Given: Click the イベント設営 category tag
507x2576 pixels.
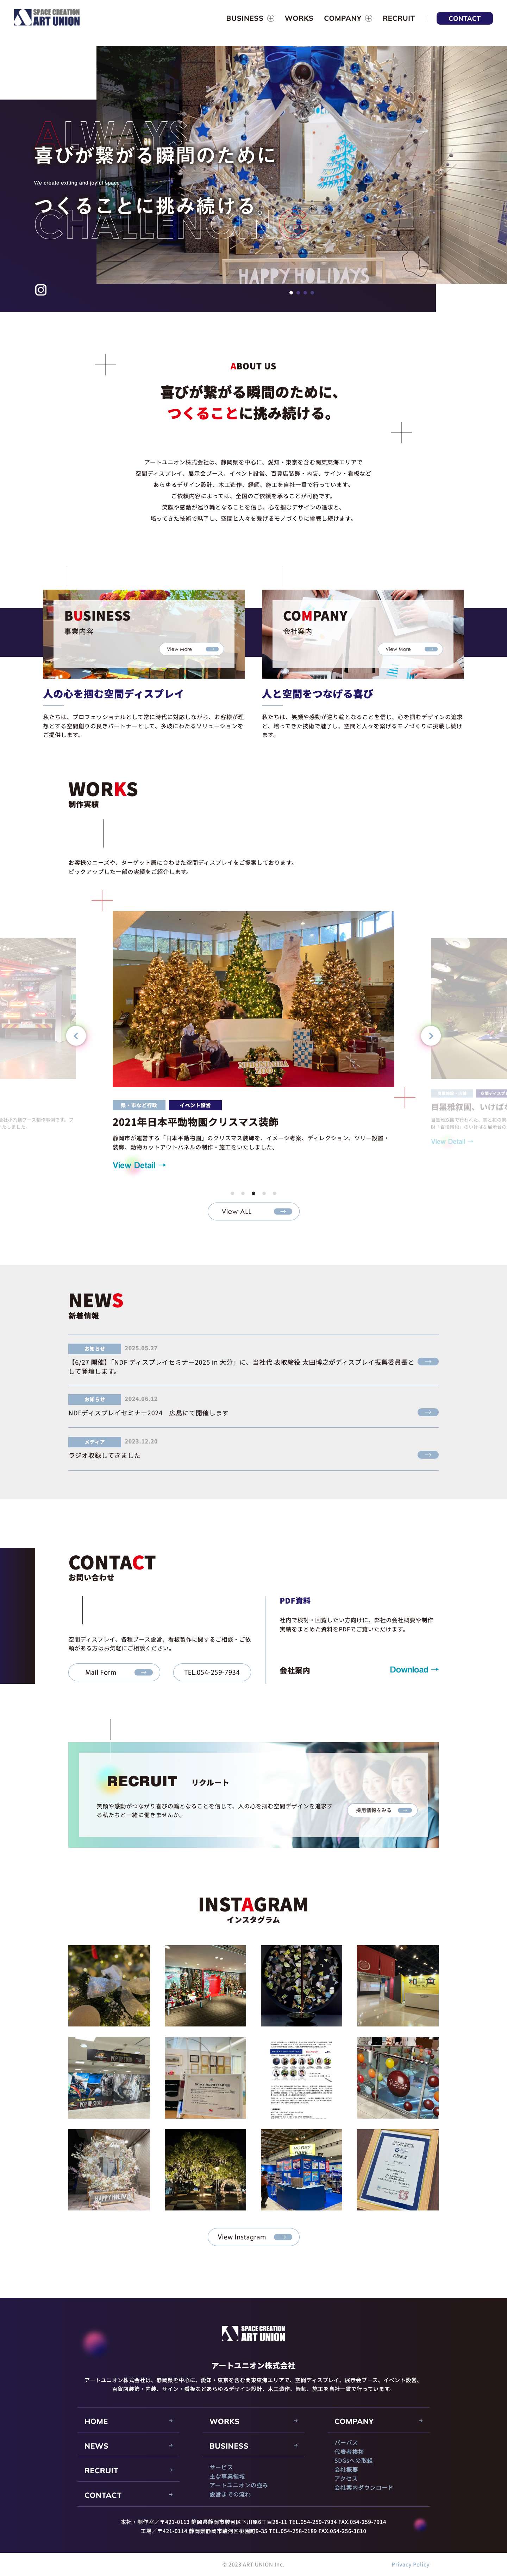Looking at the screenshot, I should coord(195,1105).
